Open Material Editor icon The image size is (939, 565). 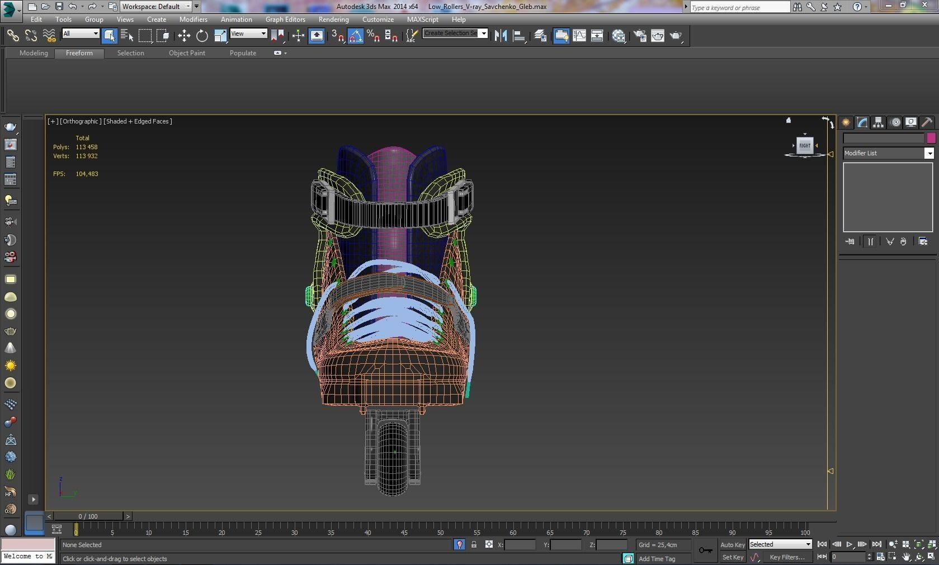[x=619, y=36]
